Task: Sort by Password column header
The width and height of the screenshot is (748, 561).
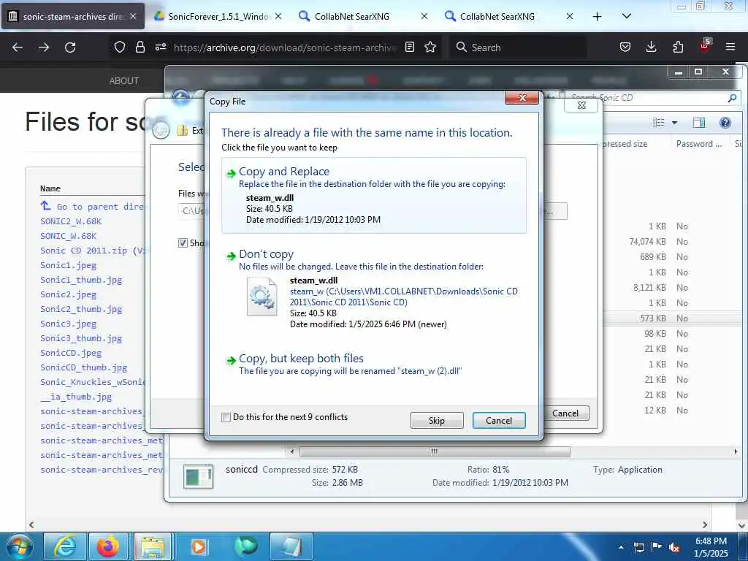Action: coord(699,144)
